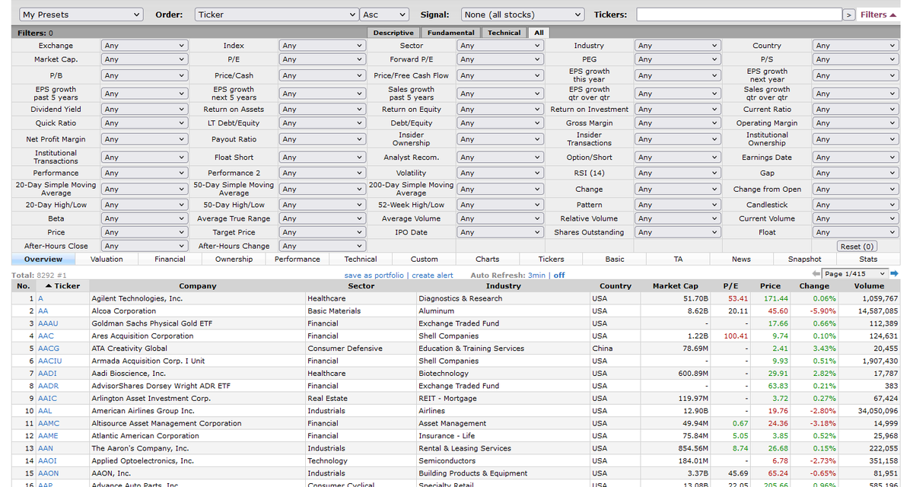Switch to the TA view tab
The height and width of the screenshot is (487, 913).
(x=678, y=259)
